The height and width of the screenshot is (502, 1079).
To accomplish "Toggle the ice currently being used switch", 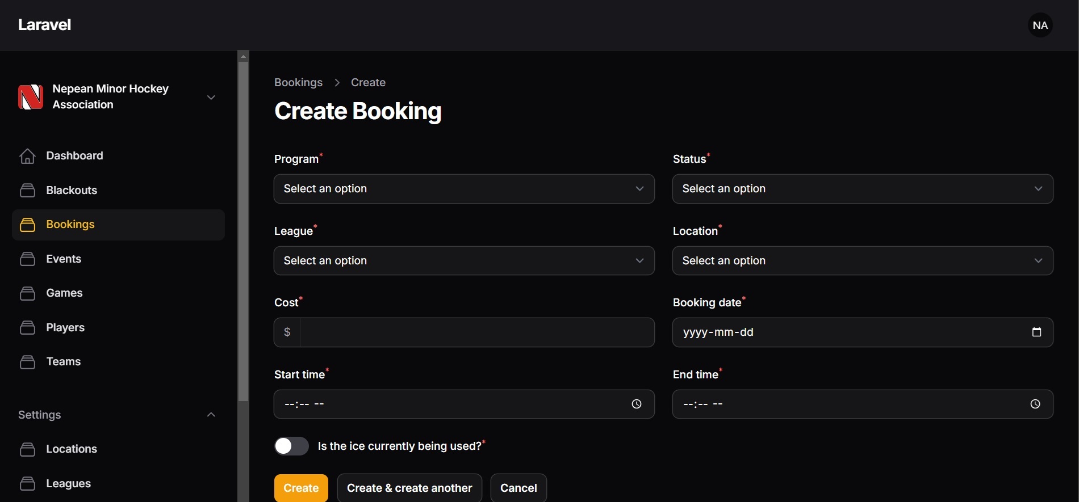I will [x=291, y=446].
